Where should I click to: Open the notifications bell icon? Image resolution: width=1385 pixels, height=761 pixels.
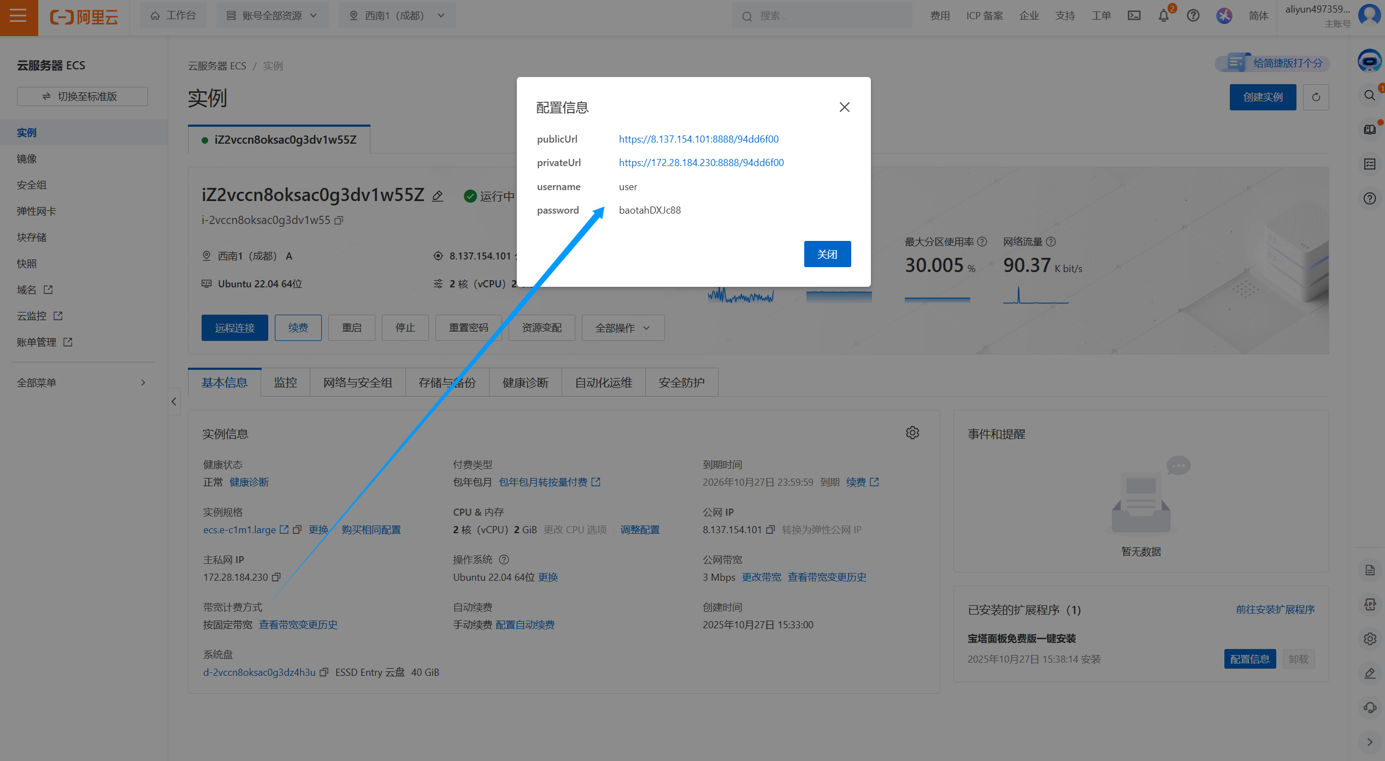point(1164,16)
